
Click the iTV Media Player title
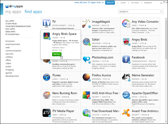pos(63,111)
